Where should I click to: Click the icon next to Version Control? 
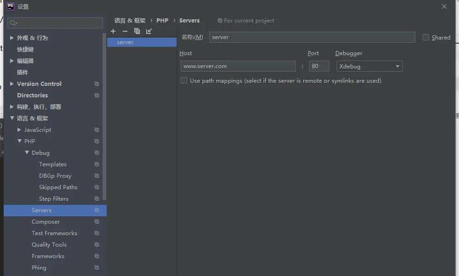pyautogui.click(x=97, y=84)
